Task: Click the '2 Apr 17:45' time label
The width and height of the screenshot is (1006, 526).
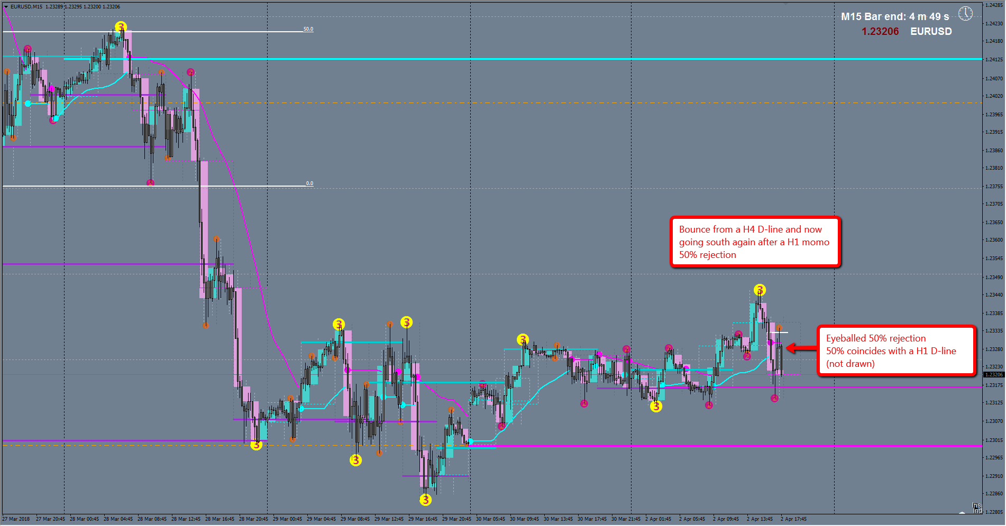Action: pyautogui.click(x=793, y=519)
